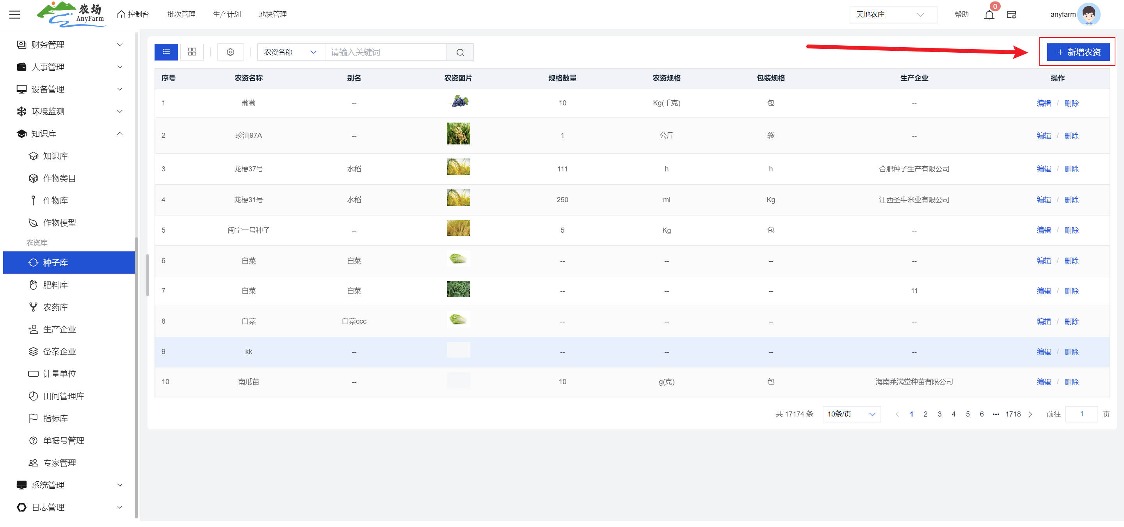Click the keyword search input field
Viewport: 1124px width, 527px height.
tap(385, 52)
